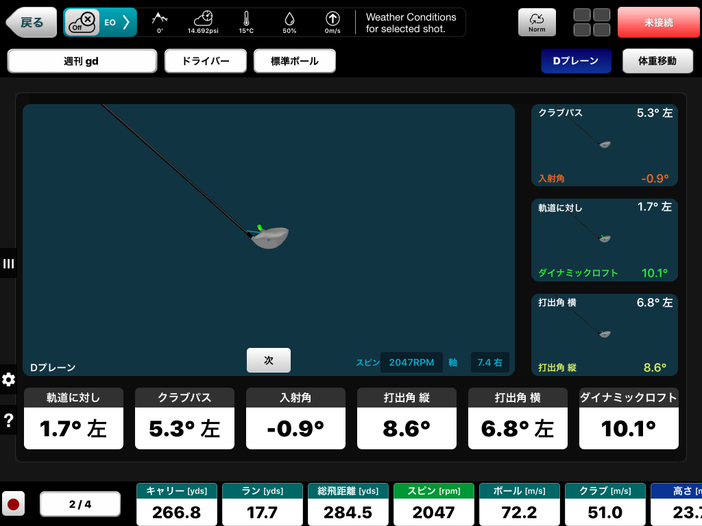Expand the left side panel handle
The width and height of the screenshot is (702, 526).
click(x=8, y=264)
